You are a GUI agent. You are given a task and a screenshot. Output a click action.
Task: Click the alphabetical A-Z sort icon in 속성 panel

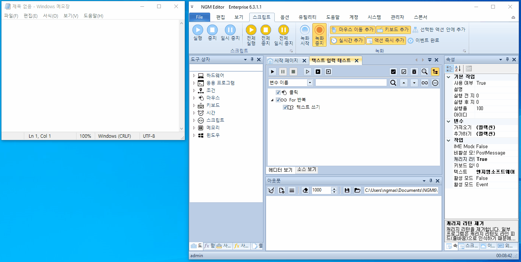458,69
